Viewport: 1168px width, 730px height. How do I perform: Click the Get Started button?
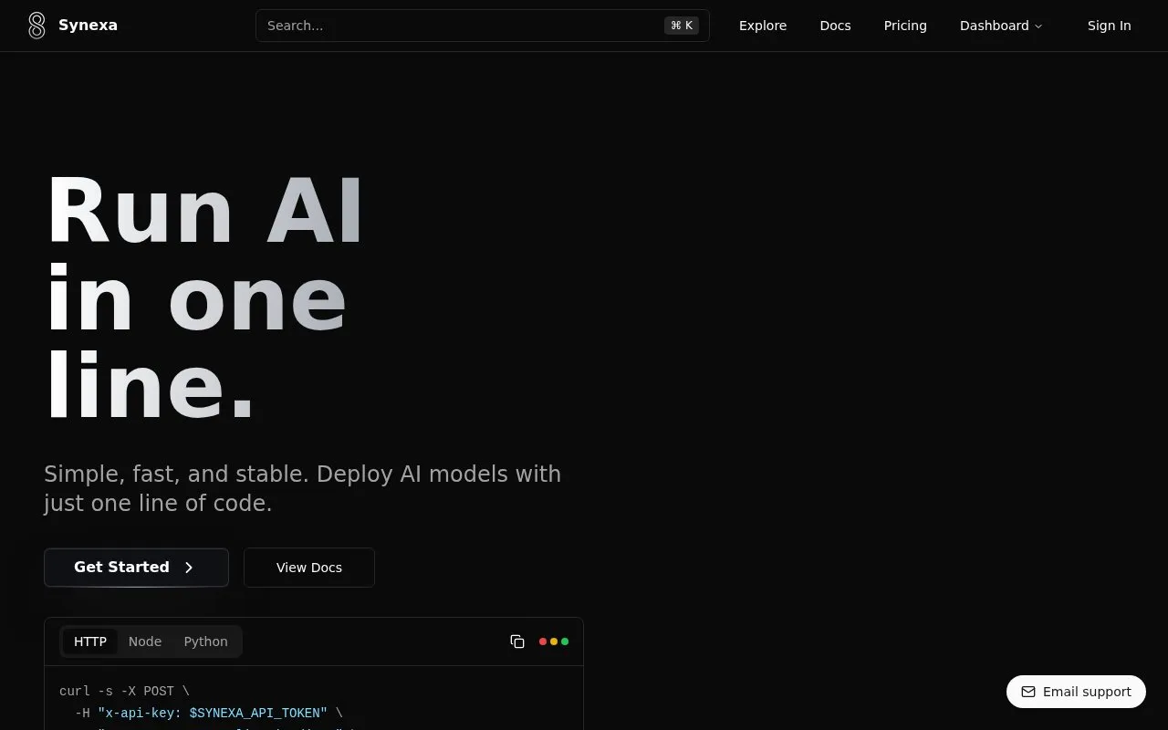click(x=136, y=568)
